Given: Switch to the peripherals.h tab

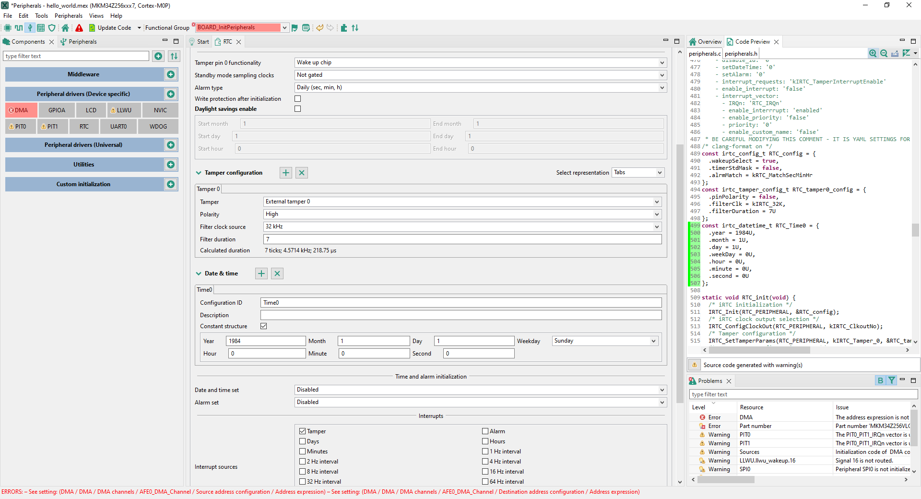Looking at the screenshot, I should pyautogui.click(x=741, y=54).
